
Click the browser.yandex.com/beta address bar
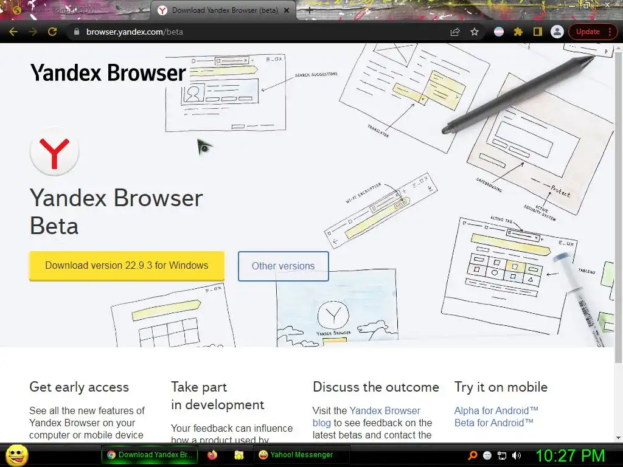[262, 32]
